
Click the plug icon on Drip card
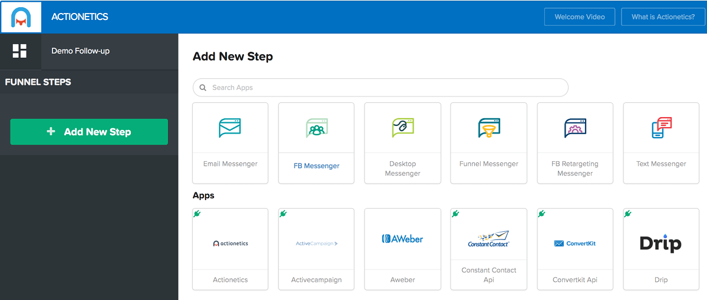pyautogui.click(x=627, y=214)
